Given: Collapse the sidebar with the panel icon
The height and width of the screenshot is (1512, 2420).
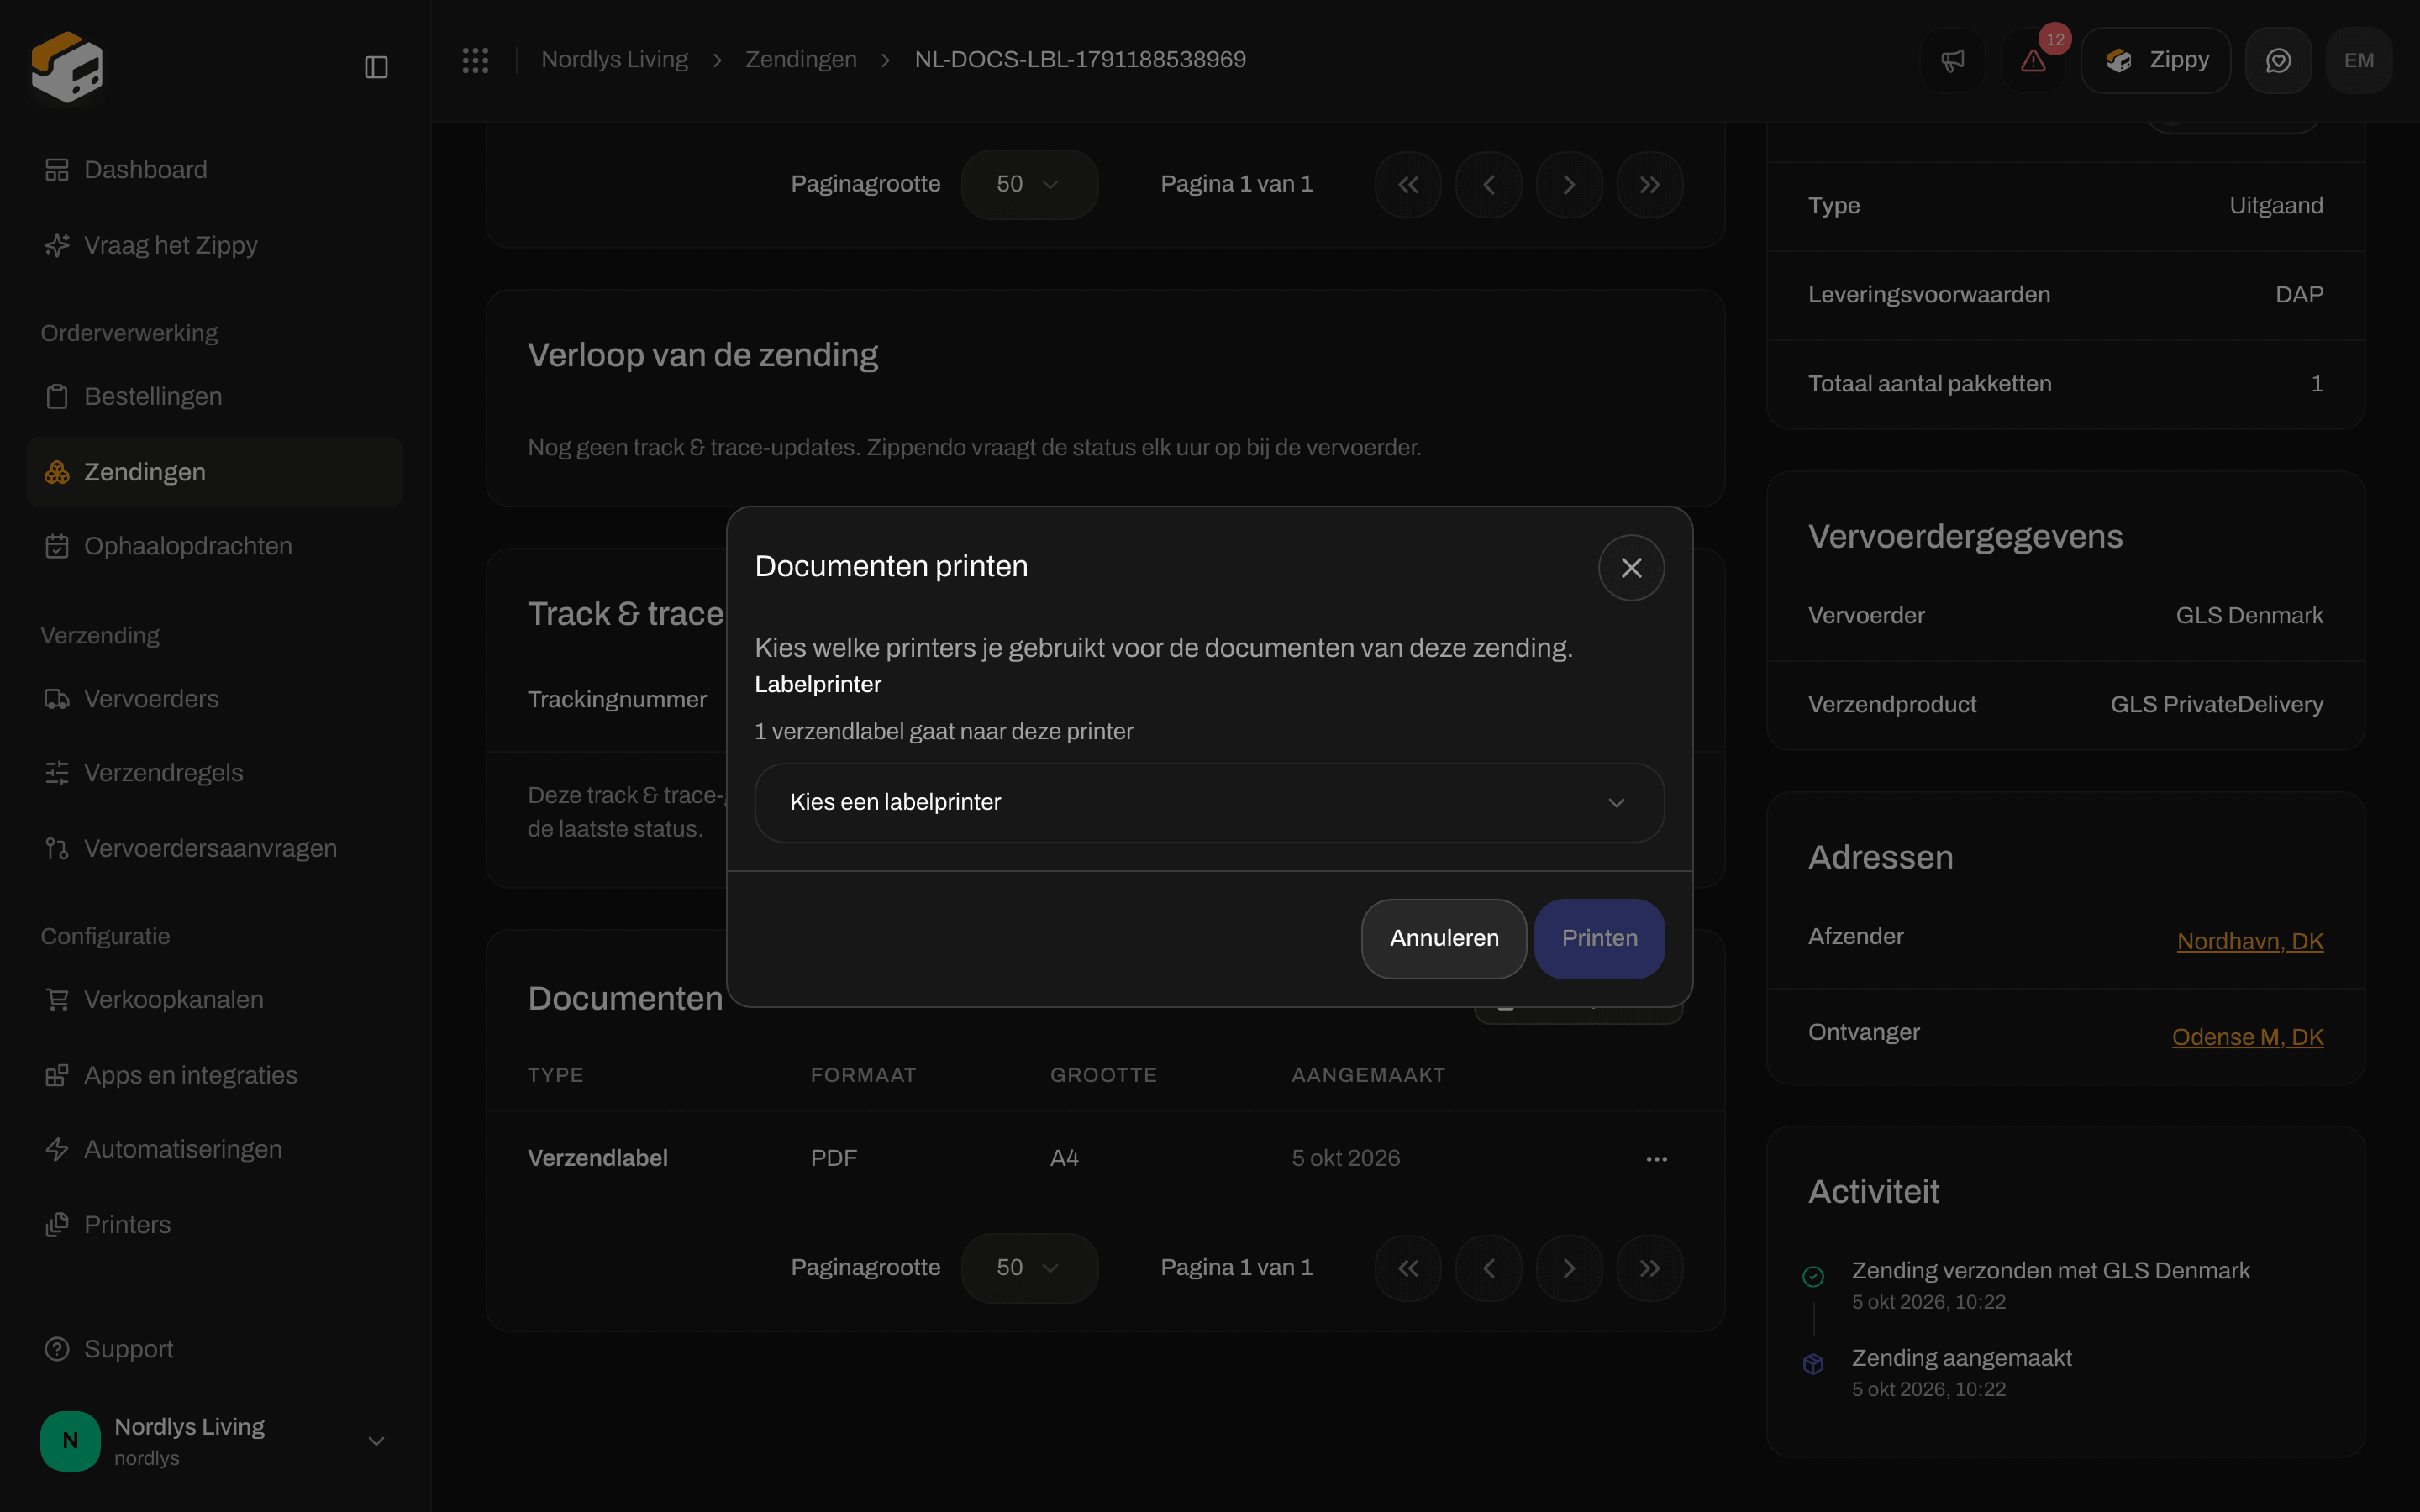Looking at the screenshot, I should [x=376, y=67].
